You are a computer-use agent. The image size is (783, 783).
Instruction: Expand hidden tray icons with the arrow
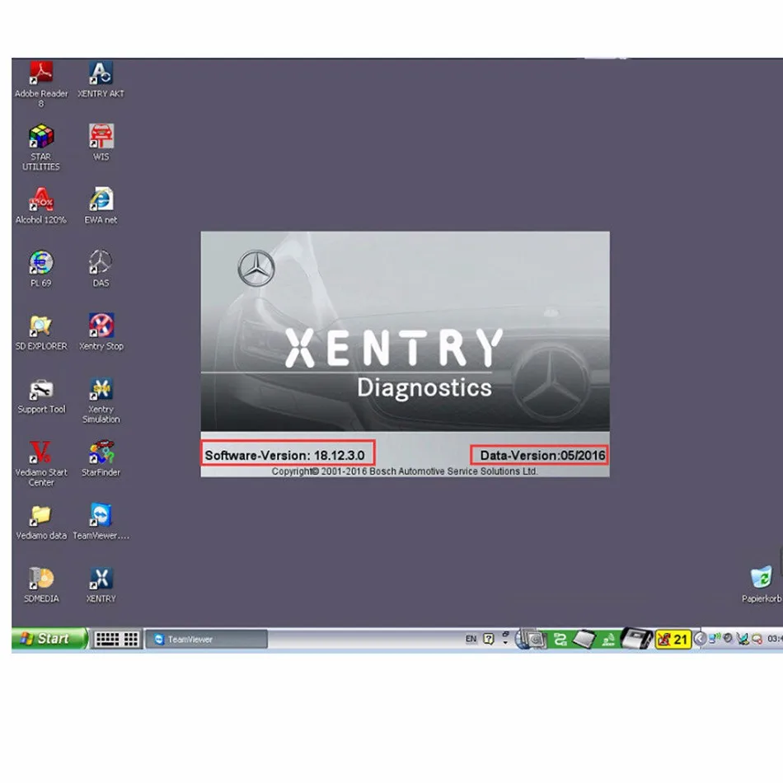(x=700, y=639)
